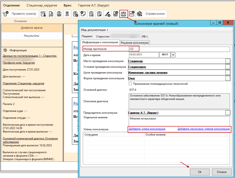Click the Сотрудник column header
The width and height of the screenshot is (235, 178).
[x=114, y=135]
